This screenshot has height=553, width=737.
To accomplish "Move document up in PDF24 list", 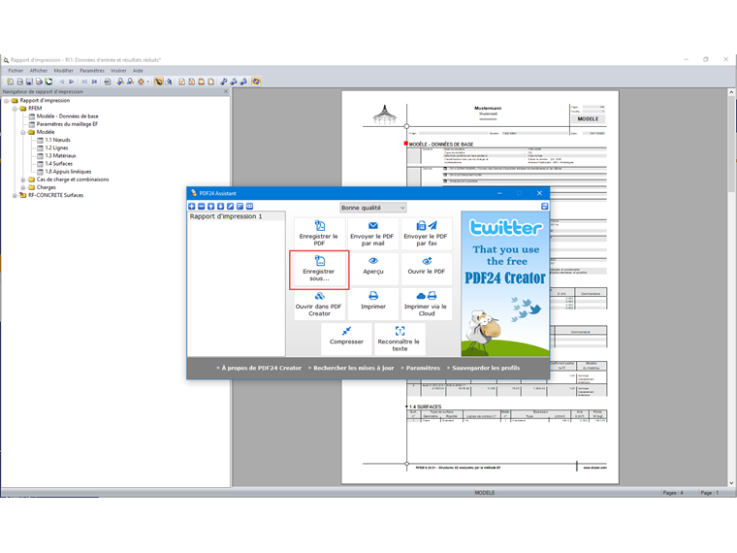I will click(211, 207).
